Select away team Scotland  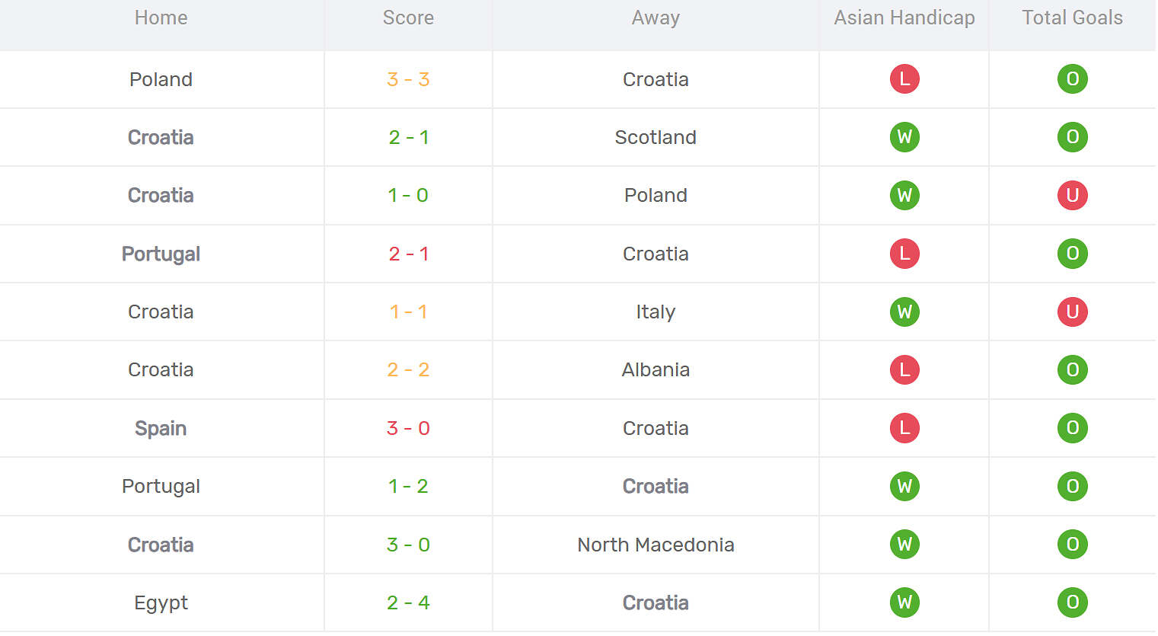pyautogui.click(x=656, y=137)
